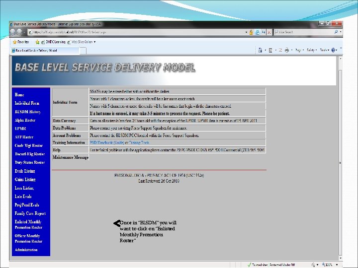Open Loss Listing link
Image resolution: width=358 pixels, height=268 pixels.
click(24, 188)
